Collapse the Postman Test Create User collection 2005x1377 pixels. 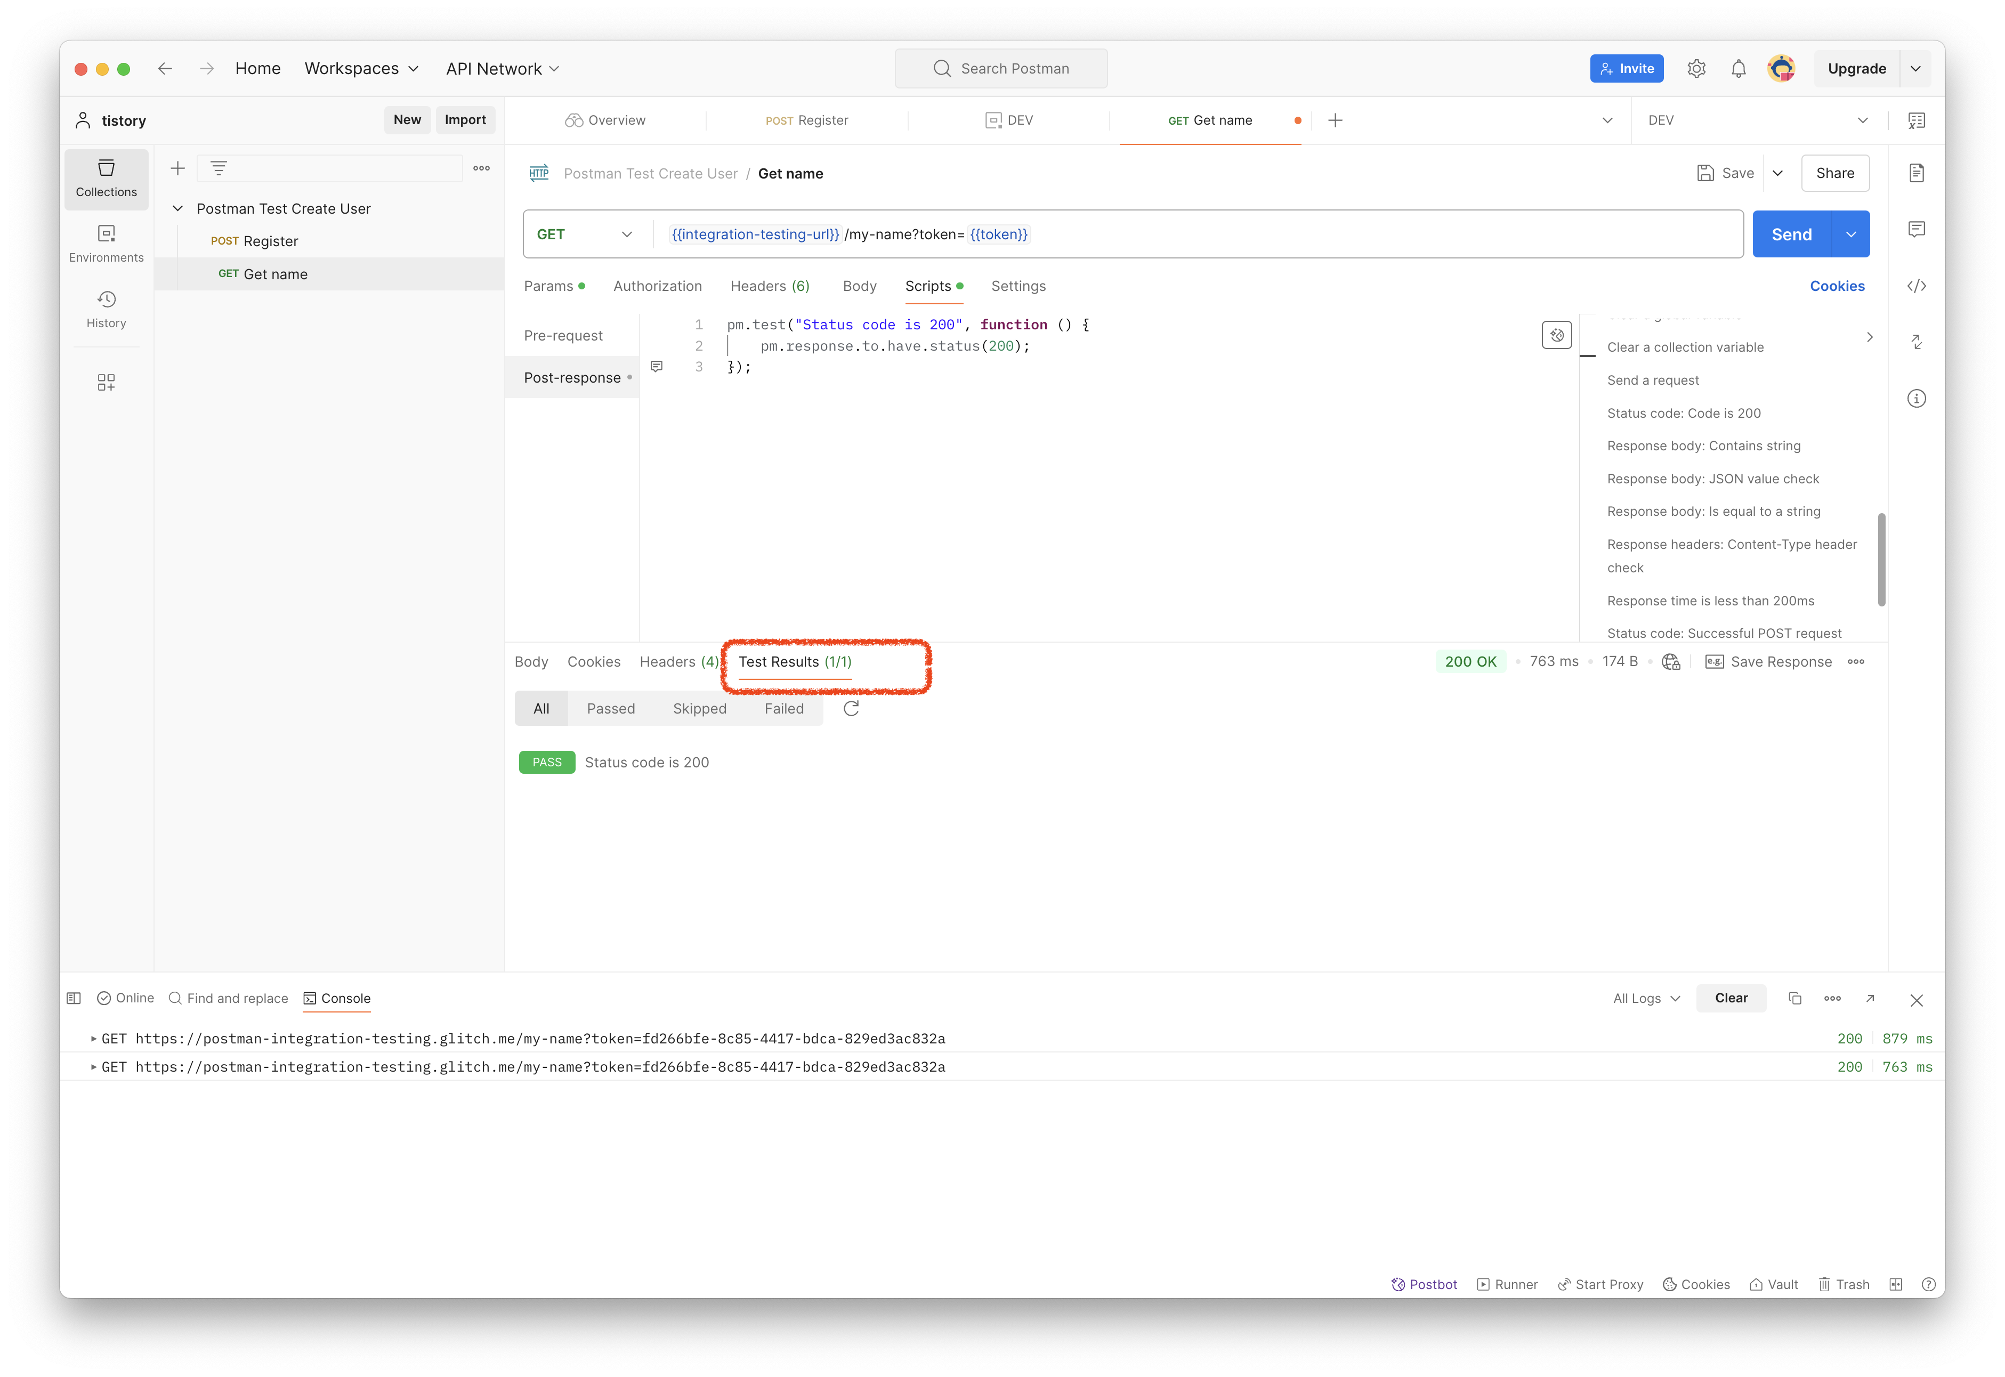point(177,209)
